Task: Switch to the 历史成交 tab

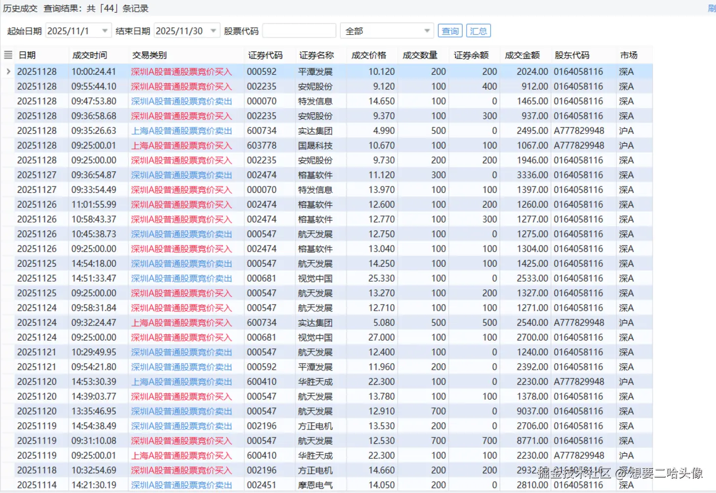Action: click(x=19, y=8)
